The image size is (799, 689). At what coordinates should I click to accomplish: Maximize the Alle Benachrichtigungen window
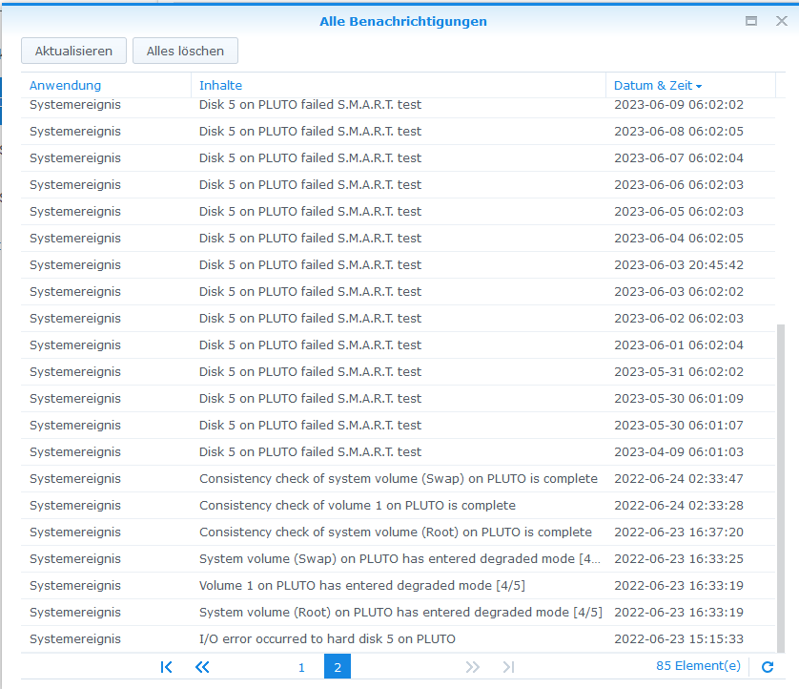[751, 21]
